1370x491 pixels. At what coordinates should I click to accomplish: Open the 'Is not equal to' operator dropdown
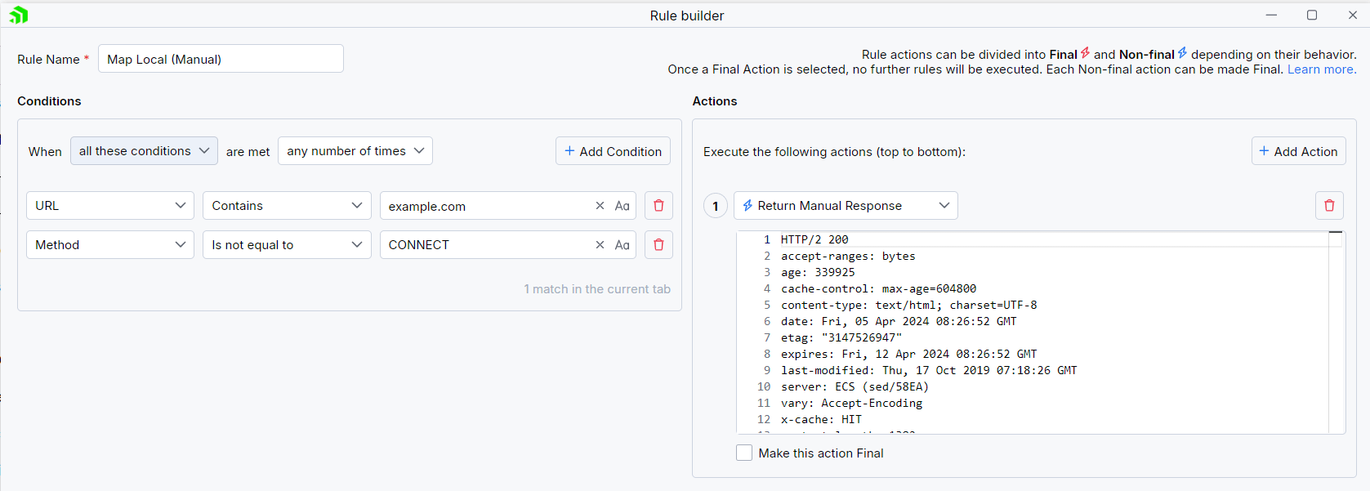point(287,244)
